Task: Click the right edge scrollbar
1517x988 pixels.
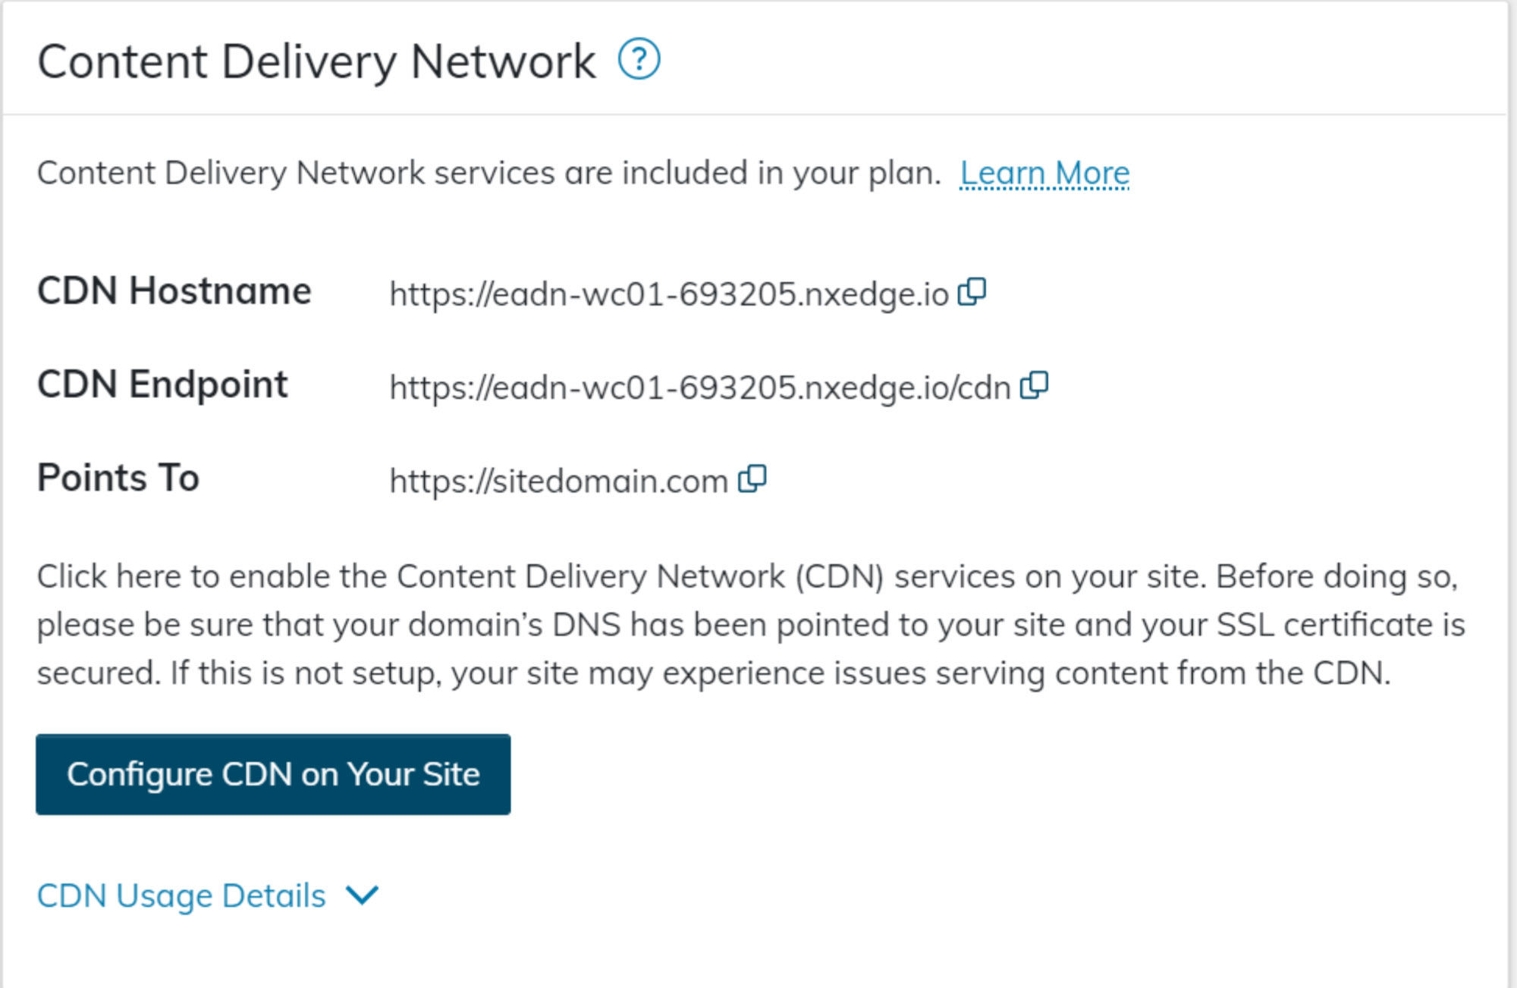Action: pyautogui.click(x=1512, y=493)
